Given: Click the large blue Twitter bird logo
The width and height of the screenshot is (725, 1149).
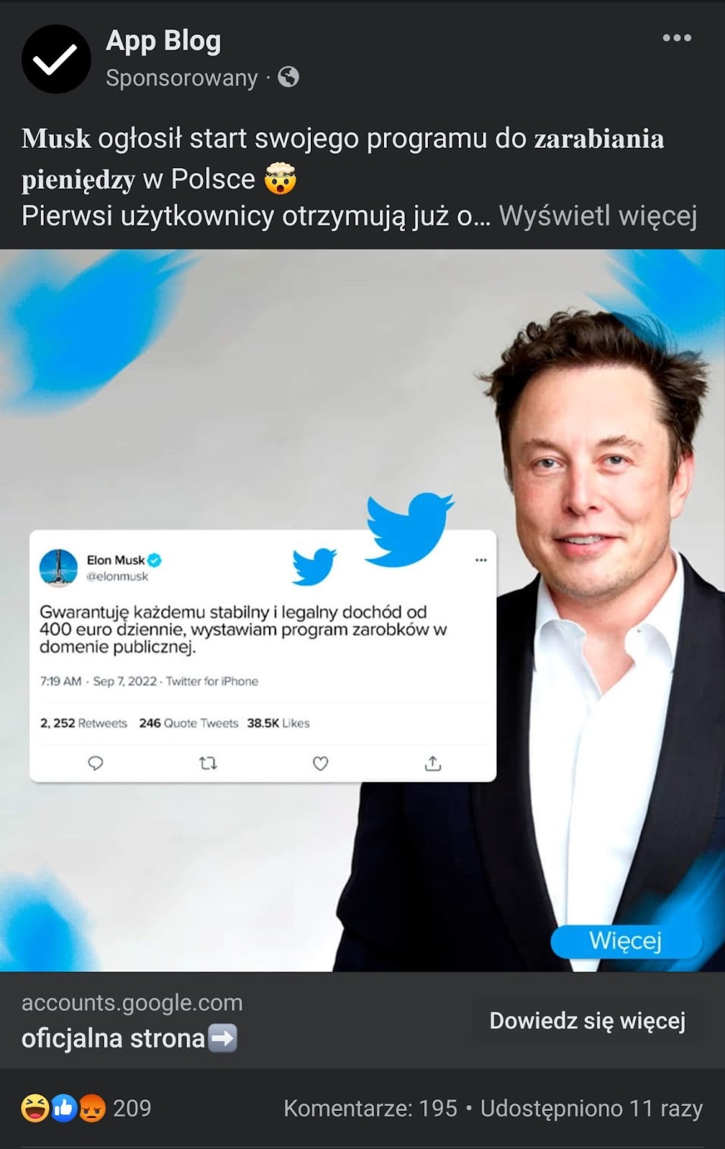Looking at the screenshot, I should pyautogui.click(x=408, y=529).
